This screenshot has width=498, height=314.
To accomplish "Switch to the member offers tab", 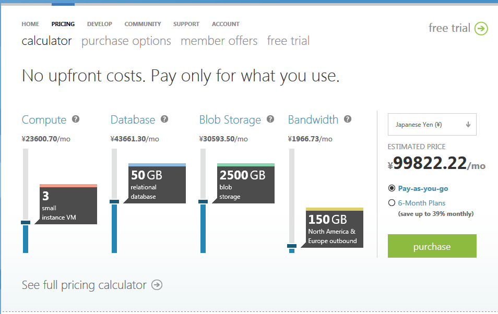I will point(219,41).
